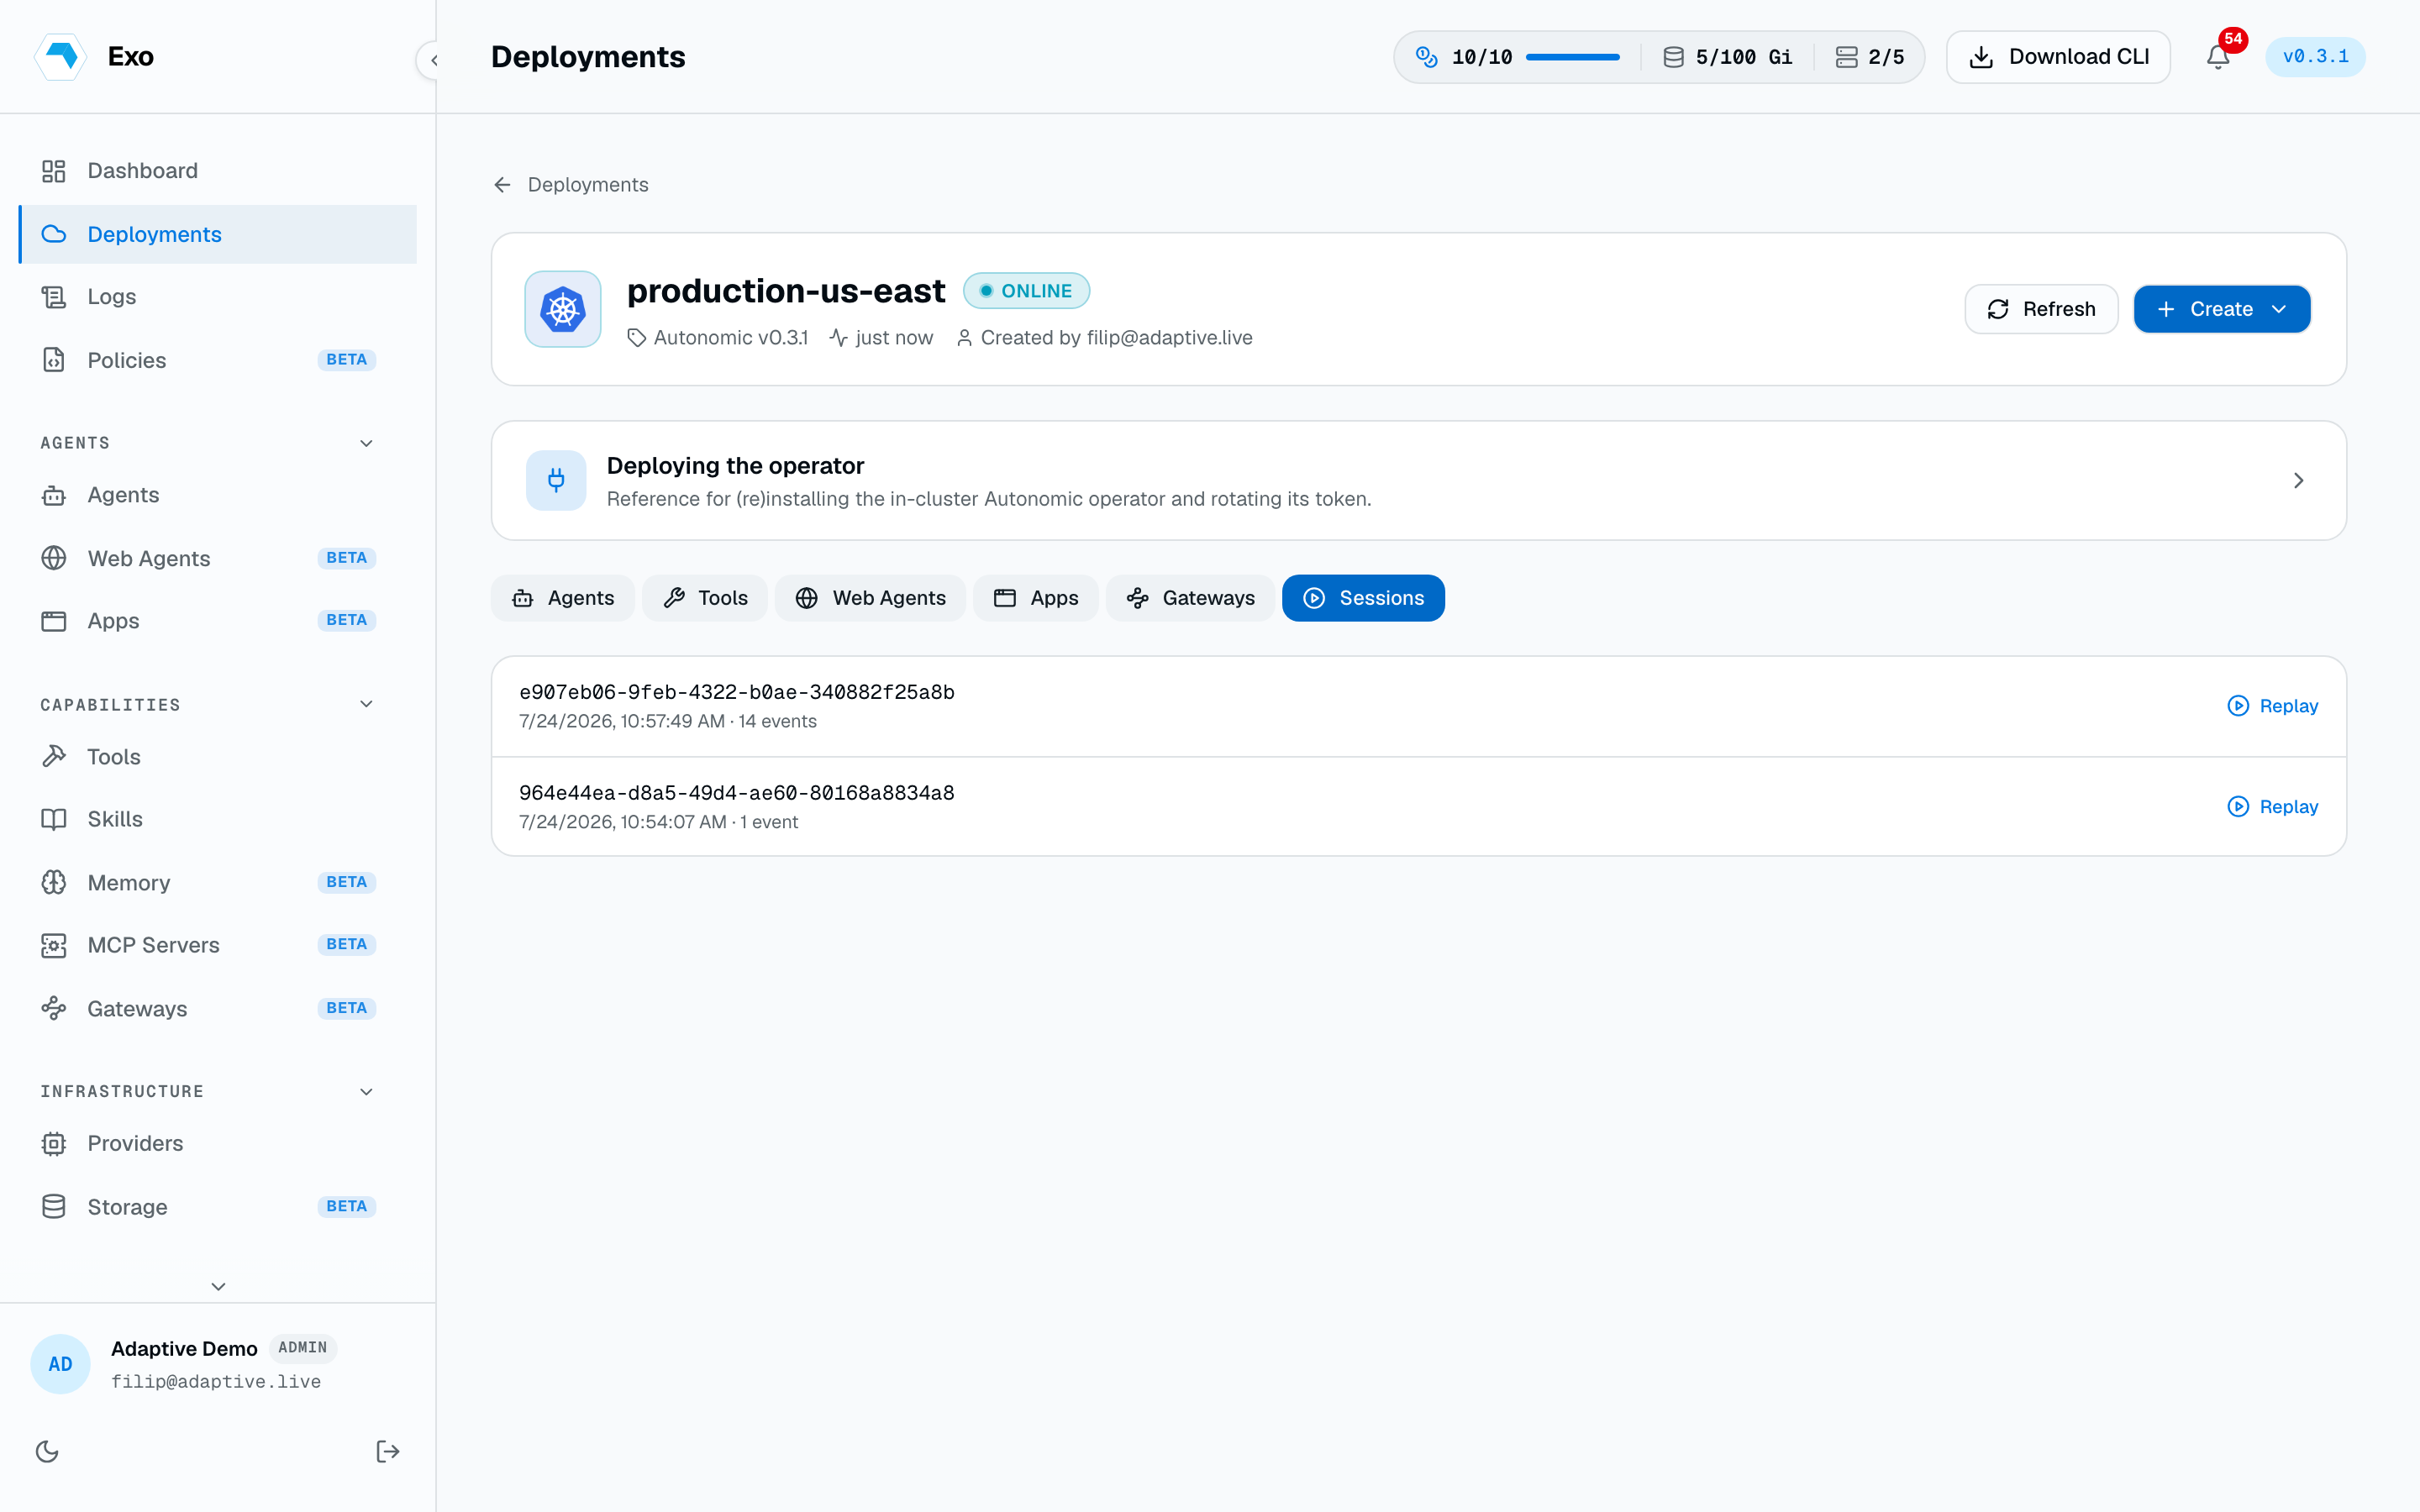This screenshot has width=2420, height=1512.
Task: Click filip@adaptive.live under Adaptive Demo
Action: click(216, 1382)
